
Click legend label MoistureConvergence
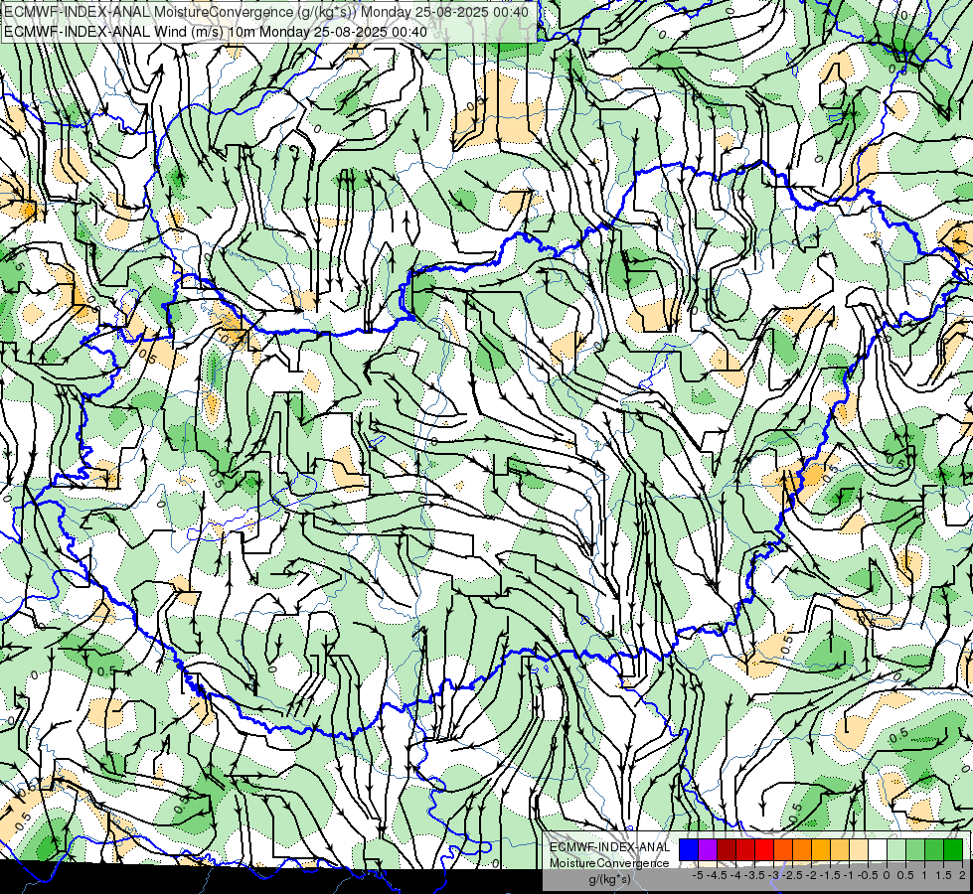coord(609,863)
